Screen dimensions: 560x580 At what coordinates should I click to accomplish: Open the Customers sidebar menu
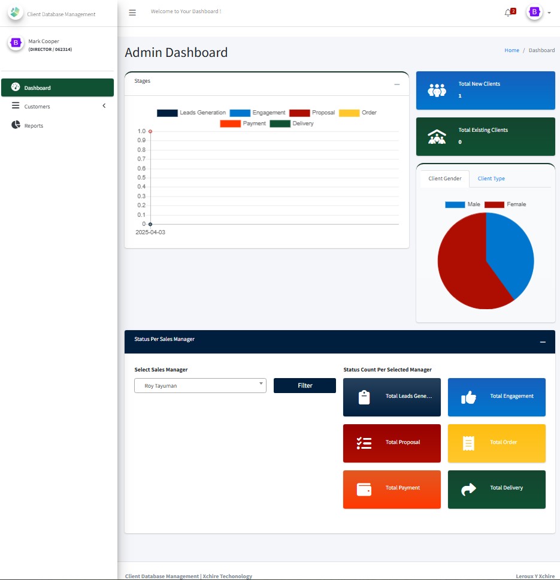(x=57, y=106)
